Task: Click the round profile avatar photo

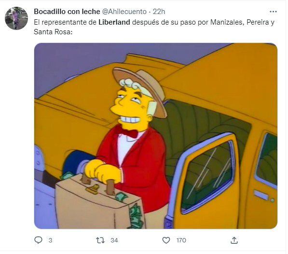Action: click(16, 18)
